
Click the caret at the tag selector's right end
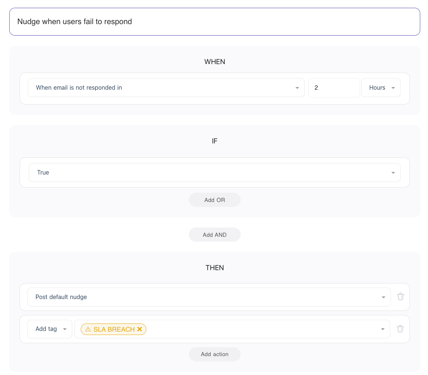click(x=382, y=329)
